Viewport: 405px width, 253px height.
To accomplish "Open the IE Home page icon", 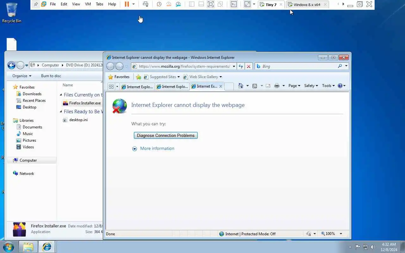I will click(241, 86).
